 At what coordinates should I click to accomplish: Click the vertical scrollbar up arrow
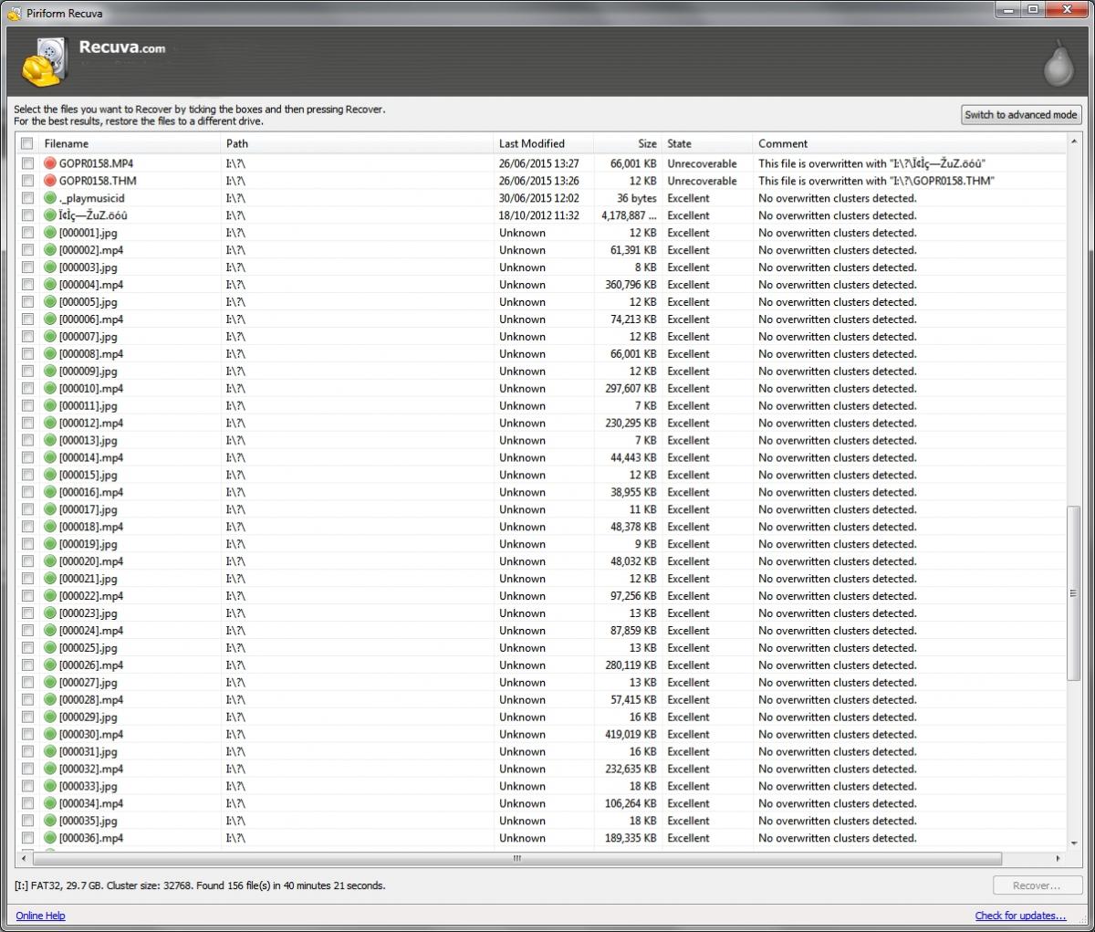1073,141
